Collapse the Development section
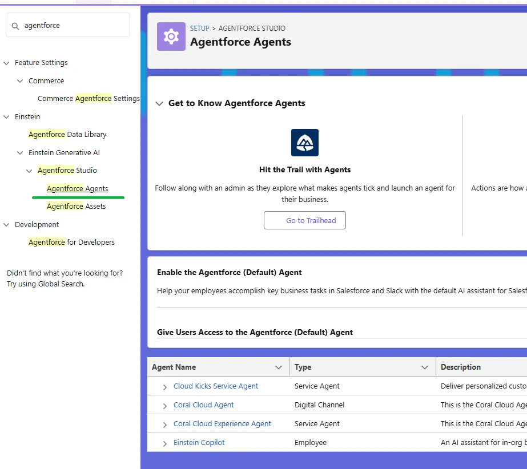527x469 pixels. 6,225
